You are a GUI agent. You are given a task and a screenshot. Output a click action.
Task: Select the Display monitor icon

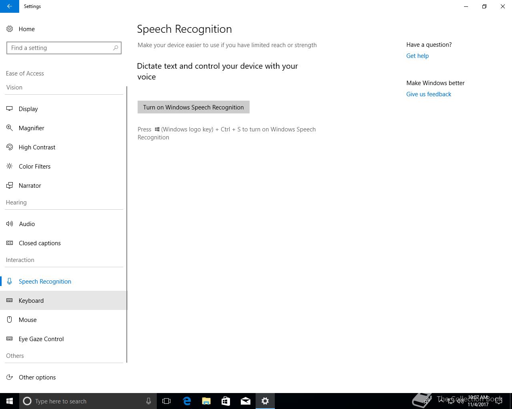[x=10, y=109]
